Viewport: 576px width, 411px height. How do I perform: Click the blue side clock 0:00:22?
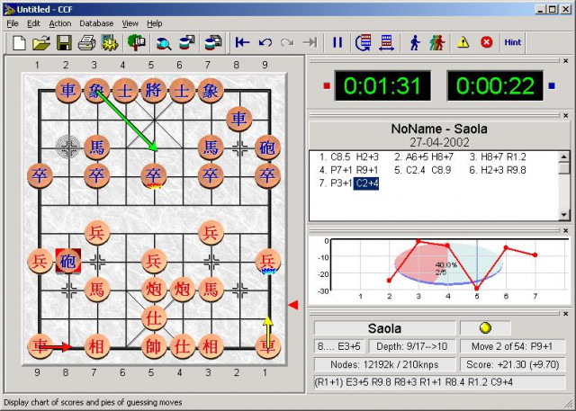[x=495, y=85]
